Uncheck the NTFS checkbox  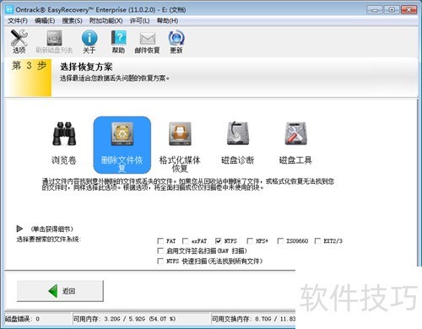218,241
